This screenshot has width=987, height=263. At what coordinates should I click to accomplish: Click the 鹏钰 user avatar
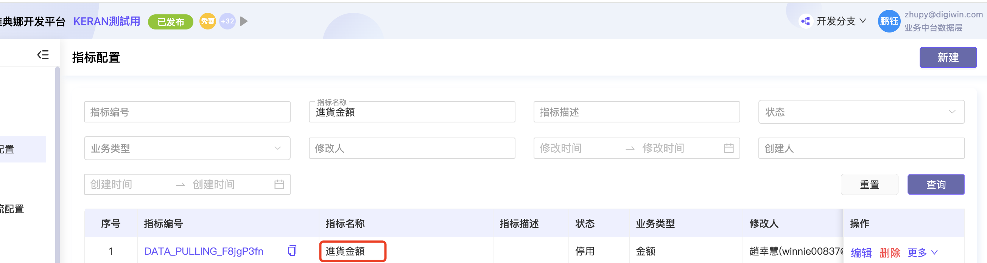coord(889,21)
